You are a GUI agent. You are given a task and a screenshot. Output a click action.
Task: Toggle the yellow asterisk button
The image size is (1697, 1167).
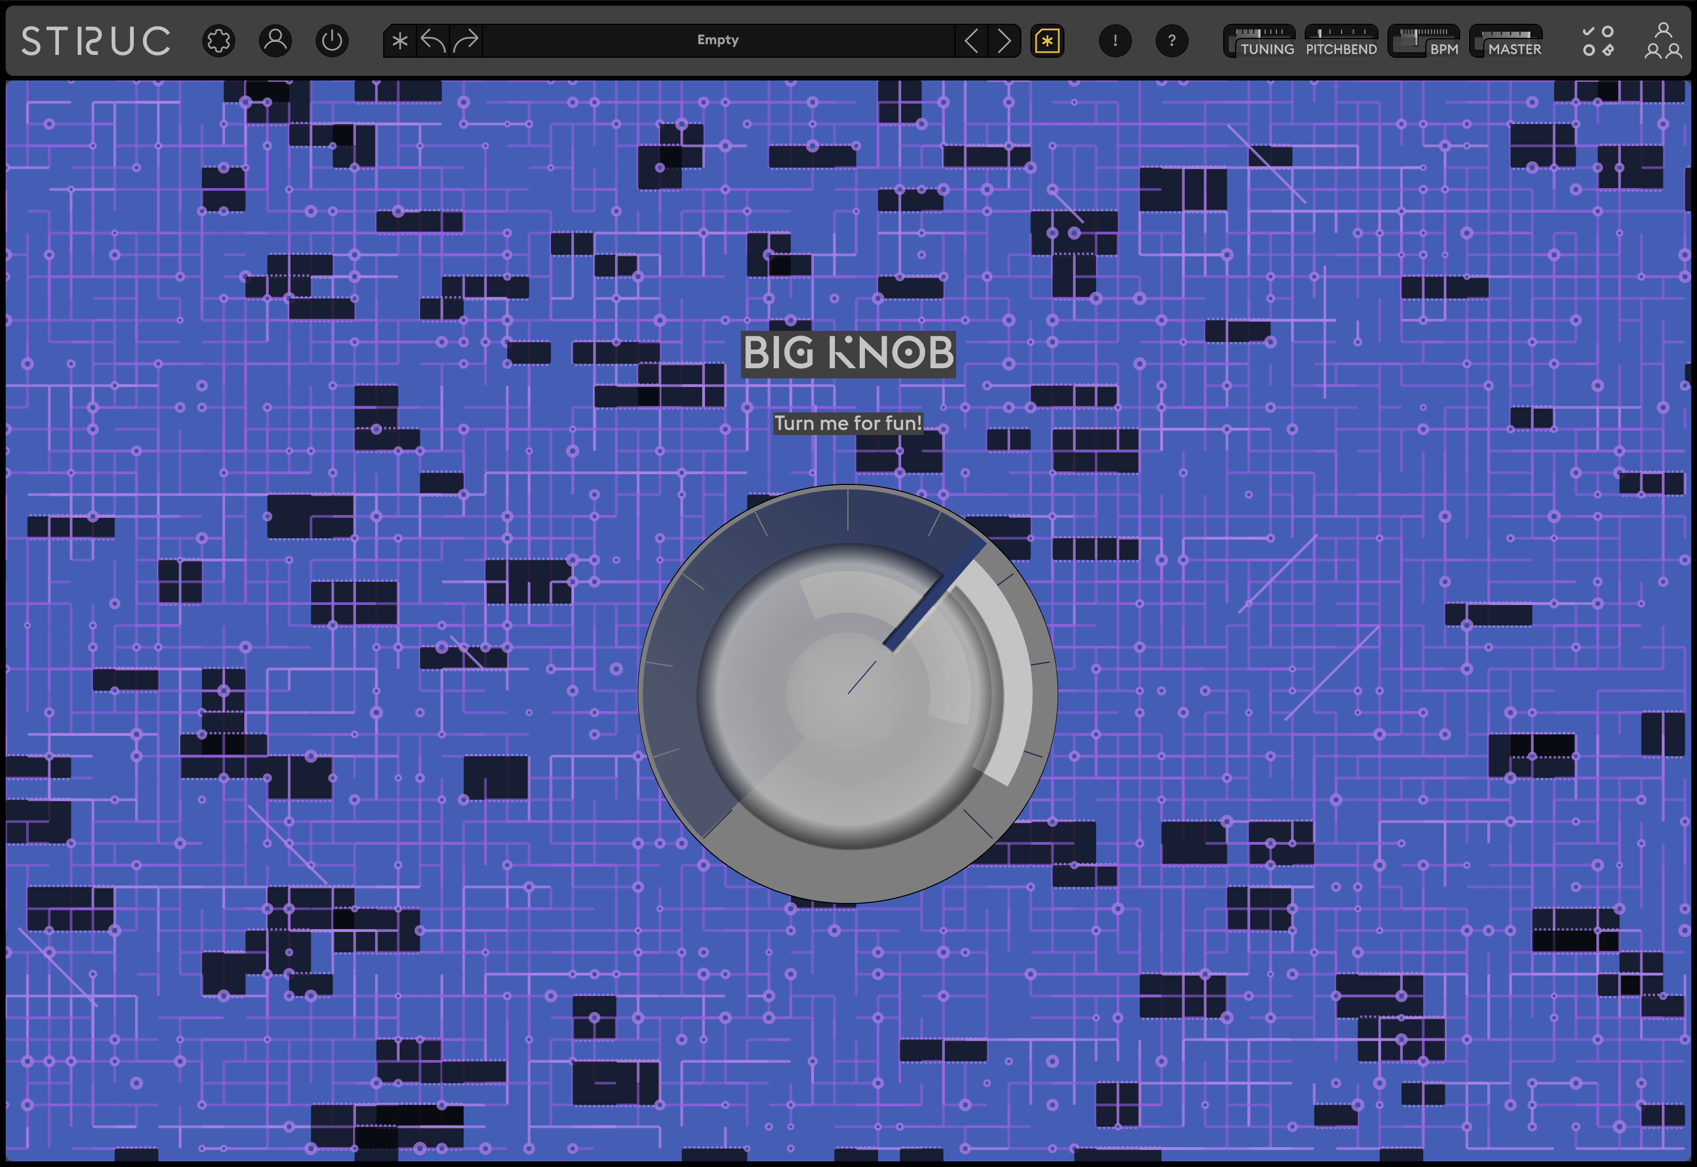1047,41
